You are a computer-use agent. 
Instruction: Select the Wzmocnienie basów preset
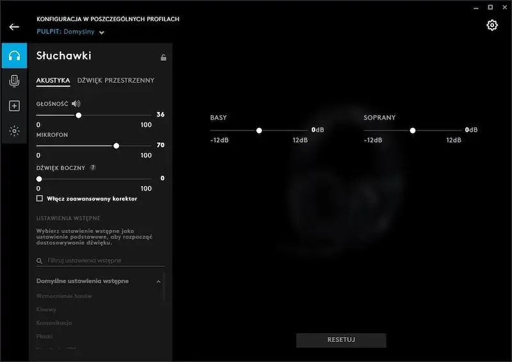pos(64,297)
